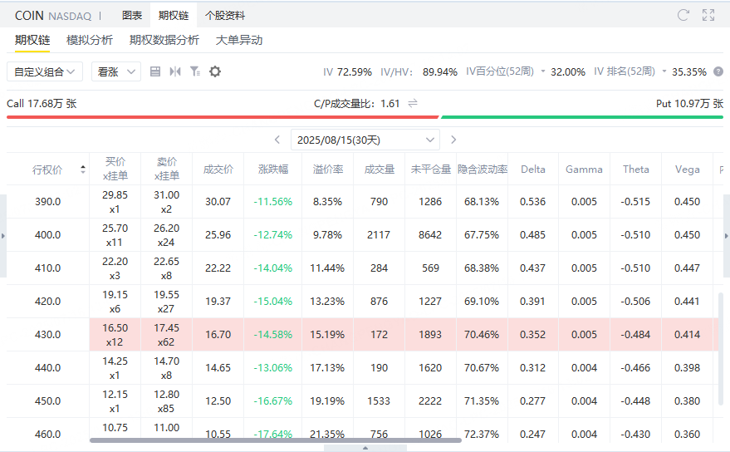Expand left side panel arrow
The height and width of the screenshot is (452, 730).
pyautogui.click(x=2, y=236)
